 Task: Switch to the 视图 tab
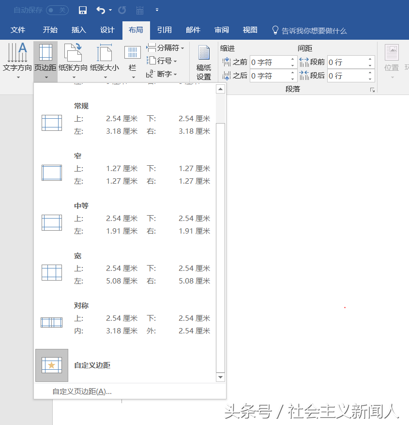pos(250,30)
